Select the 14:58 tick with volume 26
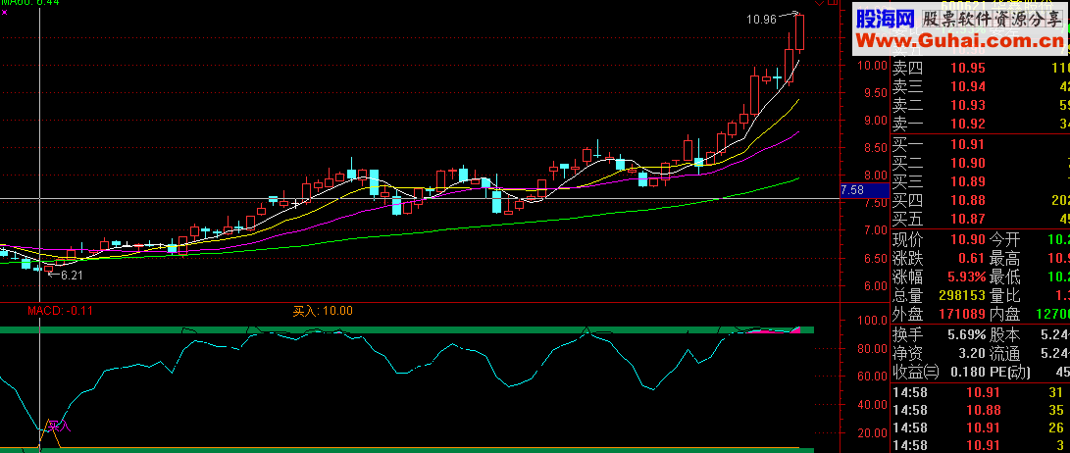The height and width of the screenshot is (453, 1070). [981, 428]
